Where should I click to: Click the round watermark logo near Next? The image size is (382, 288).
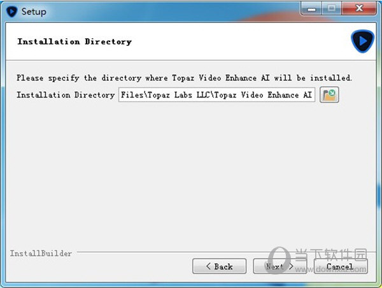279,260
